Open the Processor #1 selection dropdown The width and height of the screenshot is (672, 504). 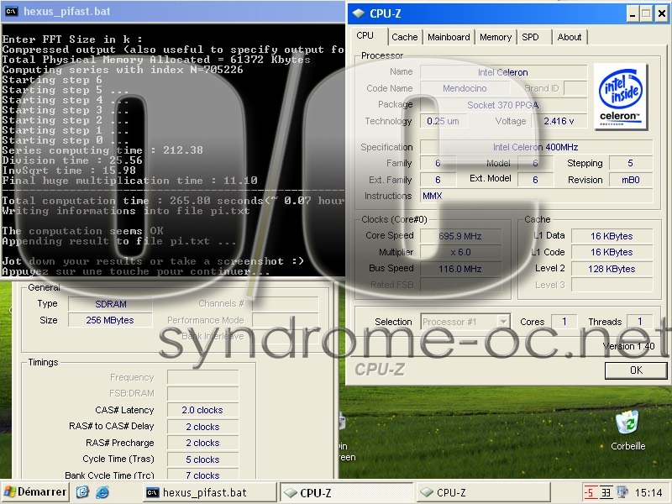(x=465, y=322)
